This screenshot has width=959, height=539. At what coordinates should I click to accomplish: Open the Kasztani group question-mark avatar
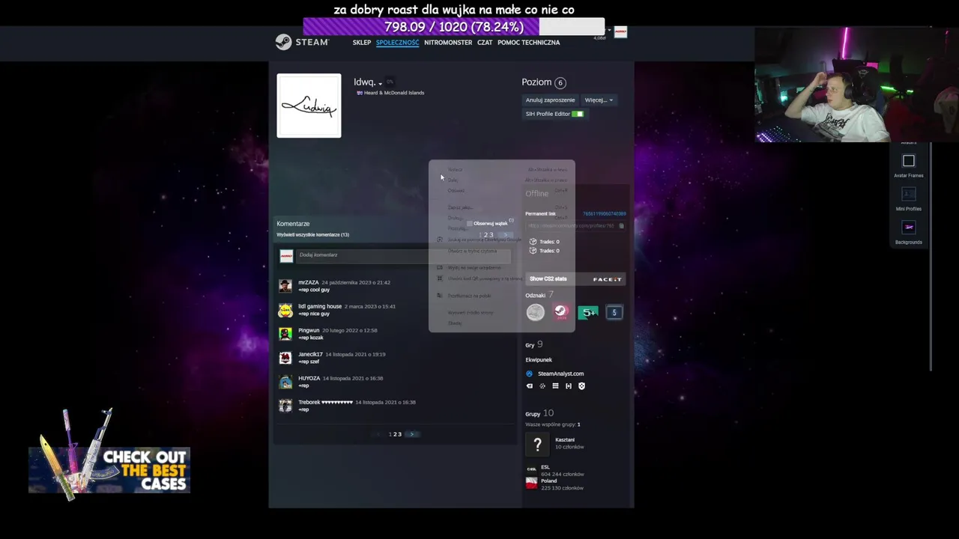[x=537, y=445]
